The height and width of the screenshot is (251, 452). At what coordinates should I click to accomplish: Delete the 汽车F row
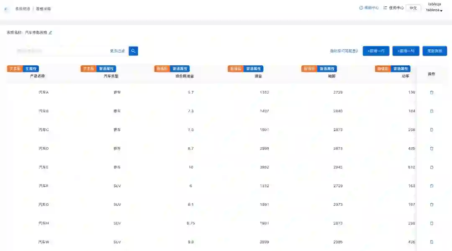[431, 186]
